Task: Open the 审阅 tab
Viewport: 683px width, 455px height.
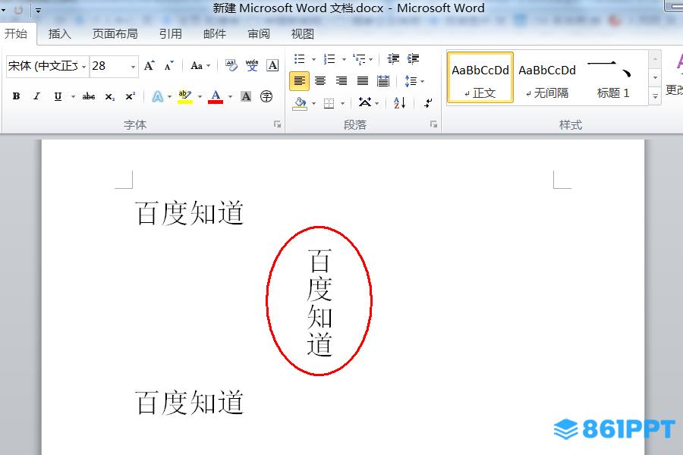Action: point(259,33)
